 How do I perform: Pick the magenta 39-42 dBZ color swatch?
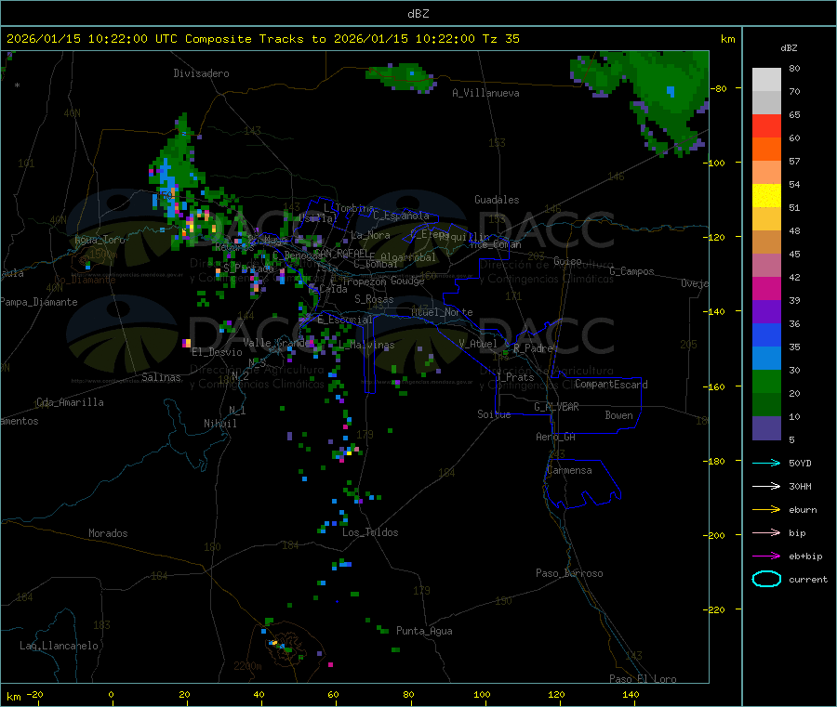(x=766, y=289)
